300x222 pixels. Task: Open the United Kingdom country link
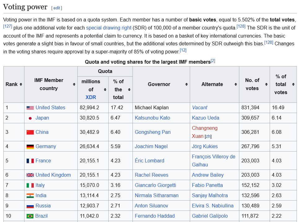coord(53,175)
